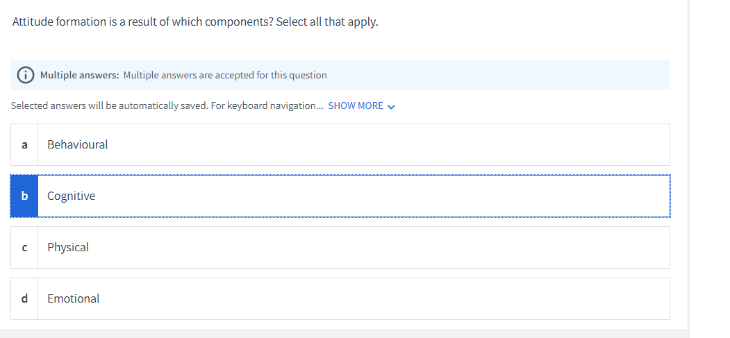Viewport: 730px width, 338px height.
Task: Click the bold 'Multiple answers:' label
Action: 80,75
